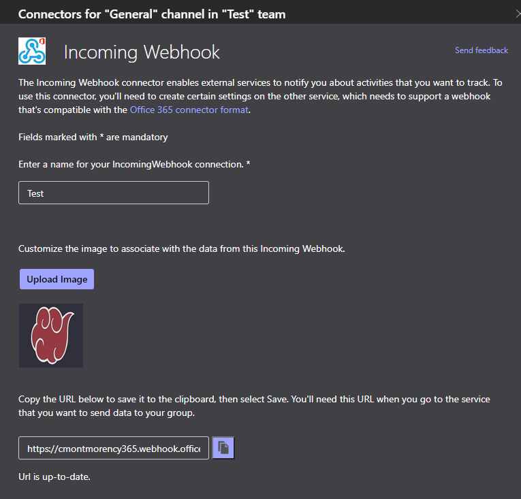Image resolution: width=521 pixels, height=499 pixels.
Task: Click the 'Url is up-to-date.' status text
Action: pos(54,477)
